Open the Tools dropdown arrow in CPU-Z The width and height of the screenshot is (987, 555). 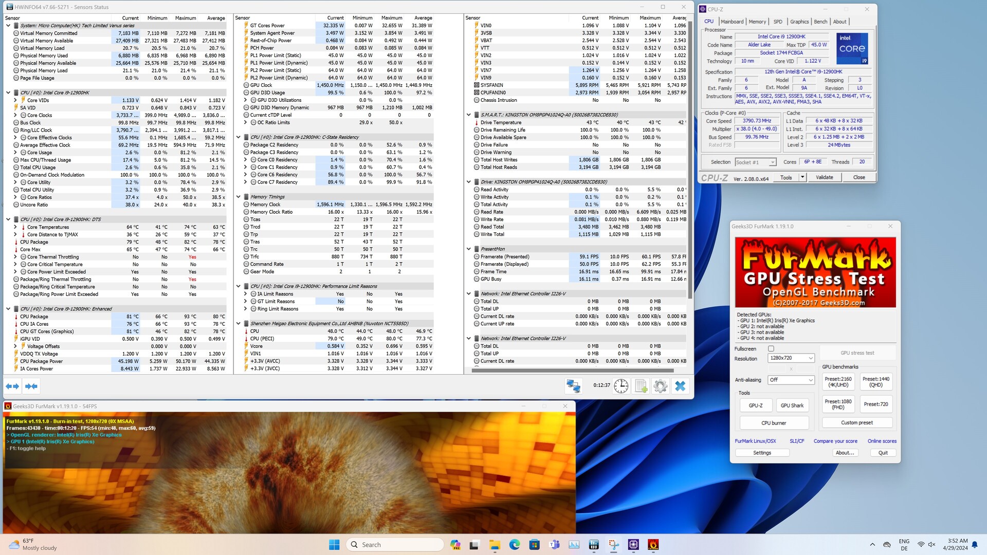point(802,177)
